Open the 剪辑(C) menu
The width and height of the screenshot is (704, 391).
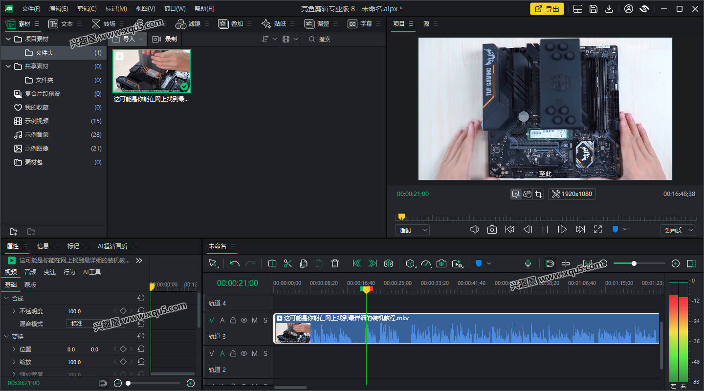87,9
